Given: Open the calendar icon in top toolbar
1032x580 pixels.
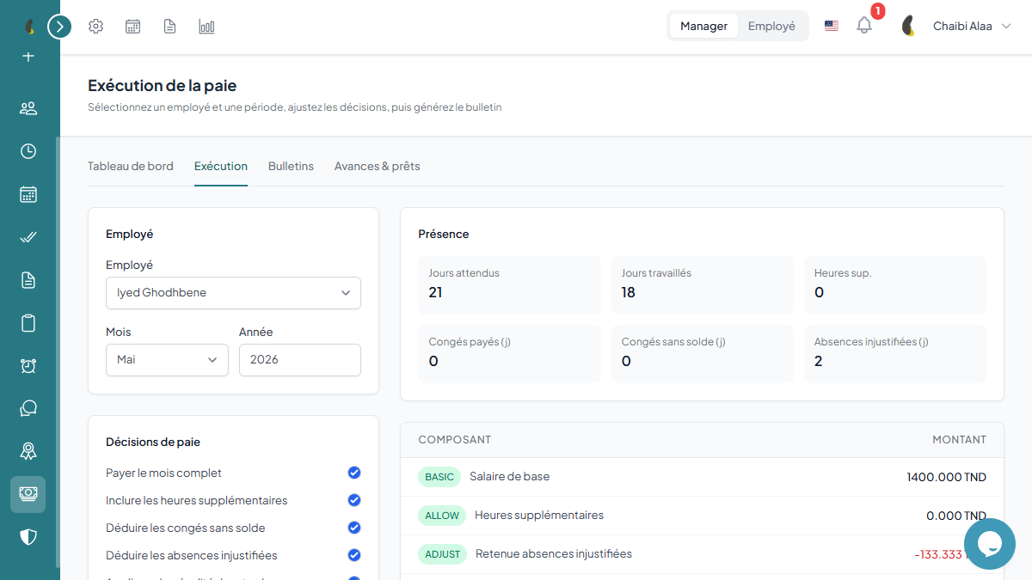Looking at the screenshot, I should click(132, 27).
